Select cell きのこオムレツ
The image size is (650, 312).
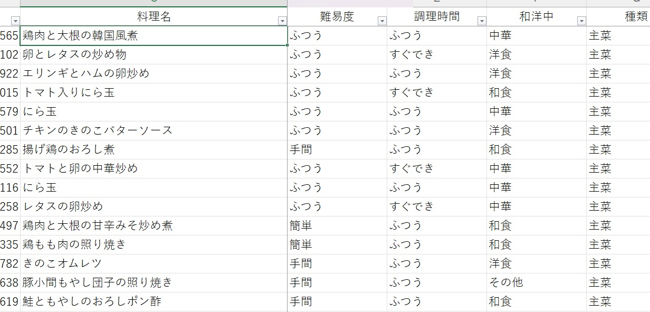click(154, 264)
